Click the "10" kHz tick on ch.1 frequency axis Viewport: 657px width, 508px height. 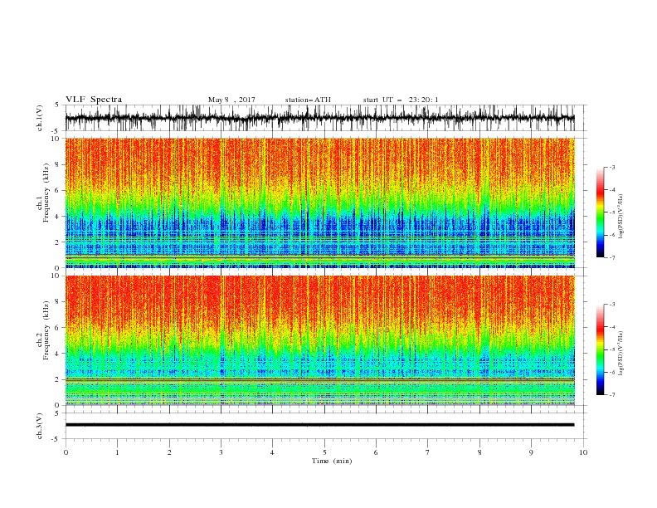point(56,139)
